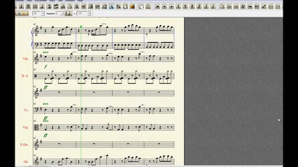Viewport: 298px width, 167px height.
Task: Insert a double whole rest
Action: coord(157,6)
